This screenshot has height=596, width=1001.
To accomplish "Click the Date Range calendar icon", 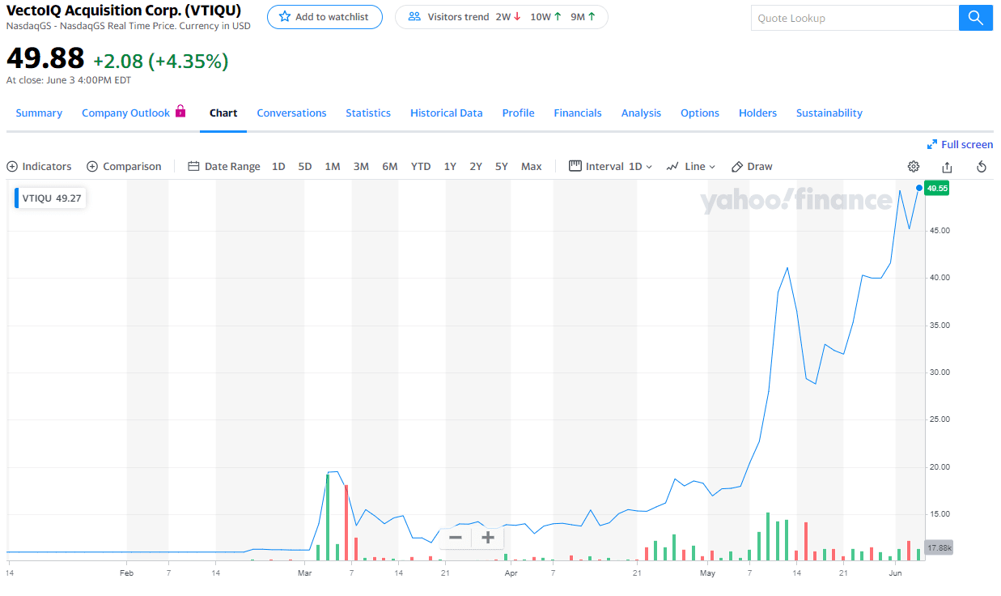I will pos(193,167).
